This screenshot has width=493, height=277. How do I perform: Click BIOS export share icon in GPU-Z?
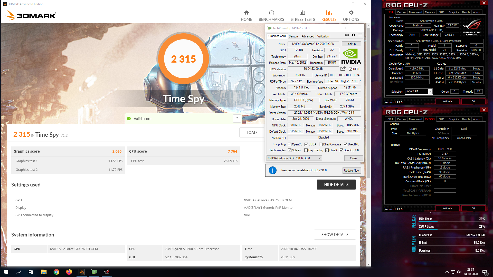coord(343,69)
